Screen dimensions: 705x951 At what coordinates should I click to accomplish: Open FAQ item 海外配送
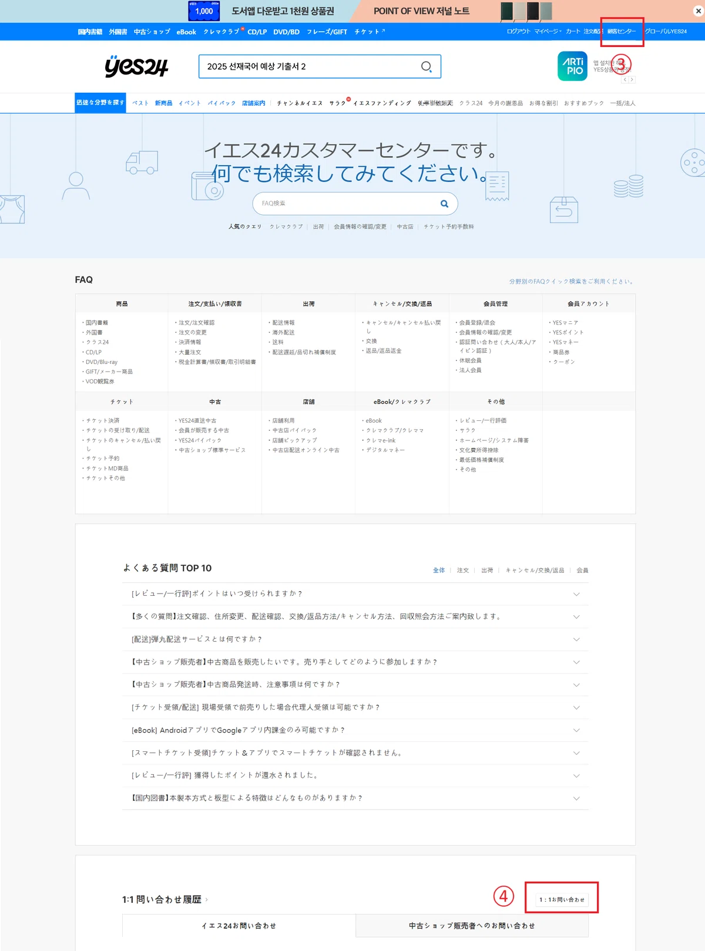[283, 332]
